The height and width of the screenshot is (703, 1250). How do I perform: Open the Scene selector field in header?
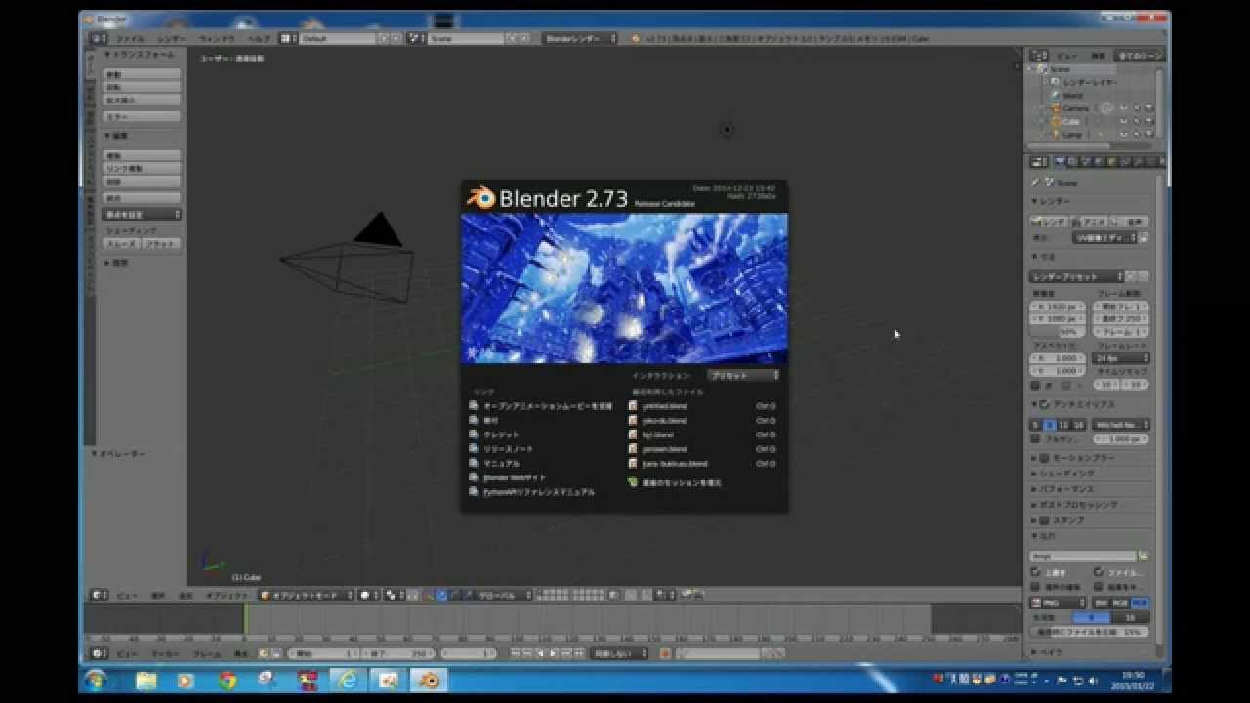tap(465, 38)
